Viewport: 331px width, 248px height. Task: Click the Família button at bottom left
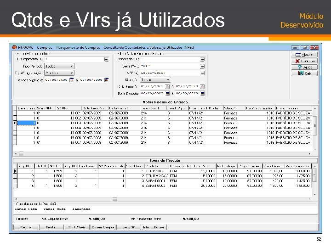point(25,227)
